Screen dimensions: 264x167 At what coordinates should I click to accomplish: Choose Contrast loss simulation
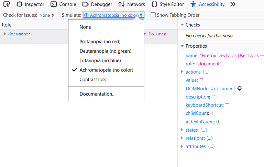[93, 79]
